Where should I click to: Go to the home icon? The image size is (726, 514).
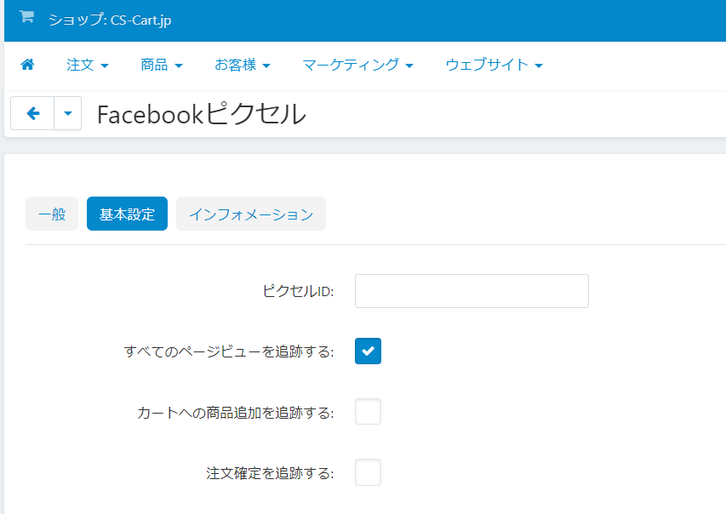click(x=27, y=65)
